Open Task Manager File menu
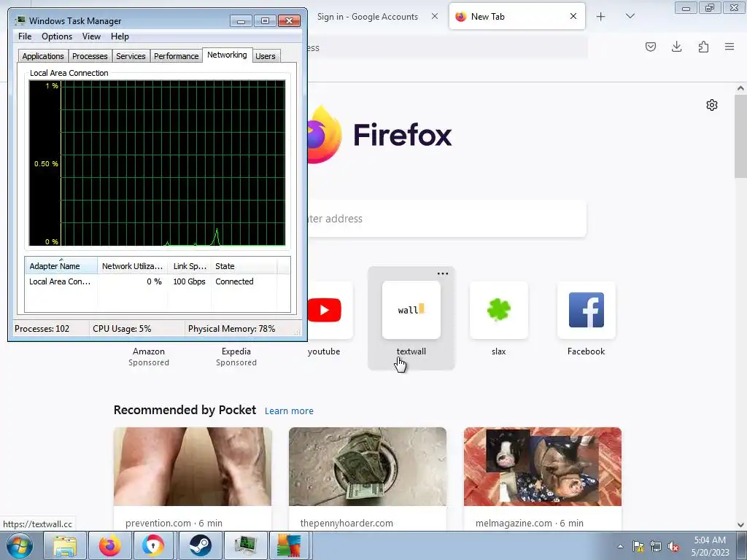 tap(25, 36)
